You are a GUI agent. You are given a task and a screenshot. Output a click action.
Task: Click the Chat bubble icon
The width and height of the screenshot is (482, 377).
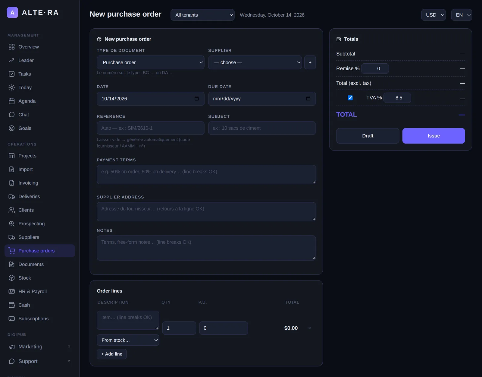pos(11,115)
